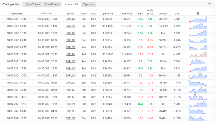View red sparkline chart for -4.98% trade
215x122 pixels.
coord(198,54)
